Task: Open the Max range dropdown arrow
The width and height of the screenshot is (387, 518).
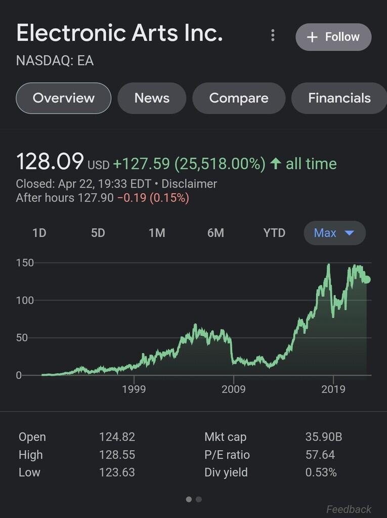Action: pyautogui.click(x=349, y=233)
